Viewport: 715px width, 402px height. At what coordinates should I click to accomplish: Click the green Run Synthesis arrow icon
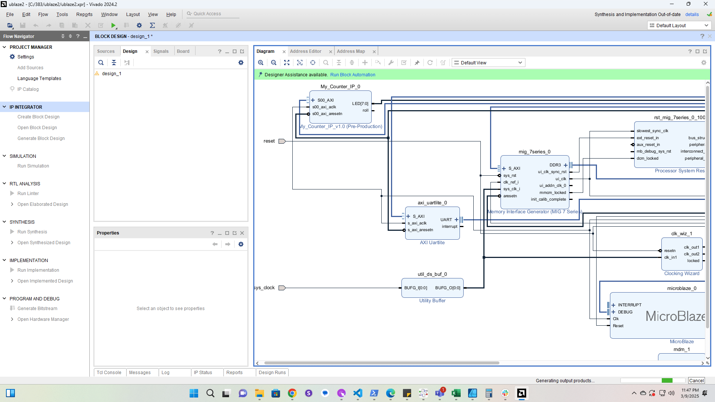113,25
